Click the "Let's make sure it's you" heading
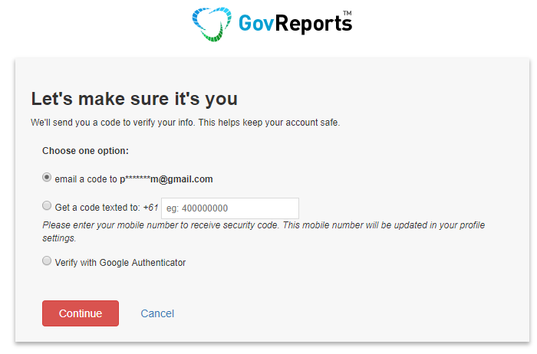537x354 pixels. coord(134,99)
